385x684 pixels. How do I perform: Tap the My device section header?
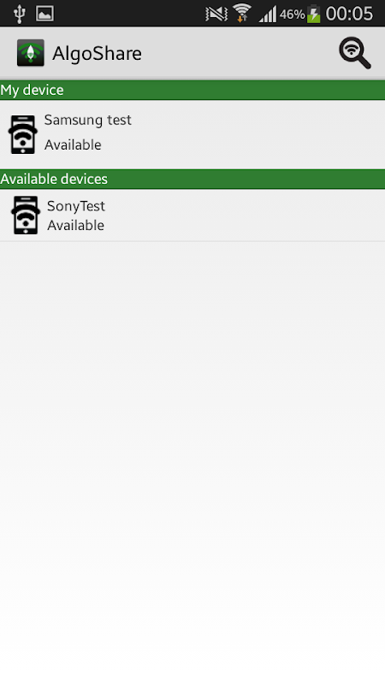click(x=192, y=90)
